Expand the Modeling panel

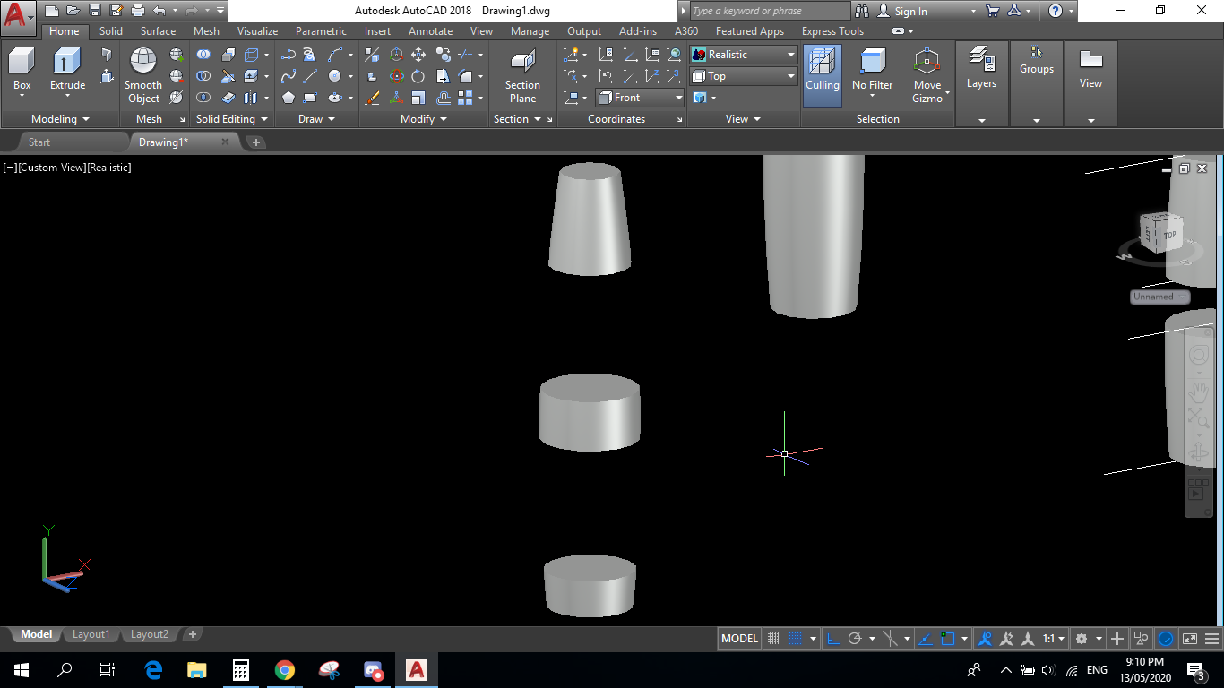(x=60, y=119)
